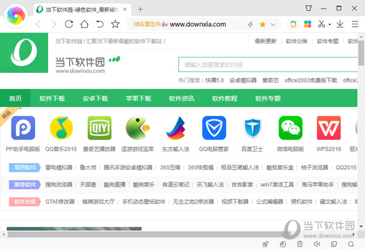The width and height of the screenshot is (365, 249).
Task: Go to the browser home page
Action: [x=85, y=24]
